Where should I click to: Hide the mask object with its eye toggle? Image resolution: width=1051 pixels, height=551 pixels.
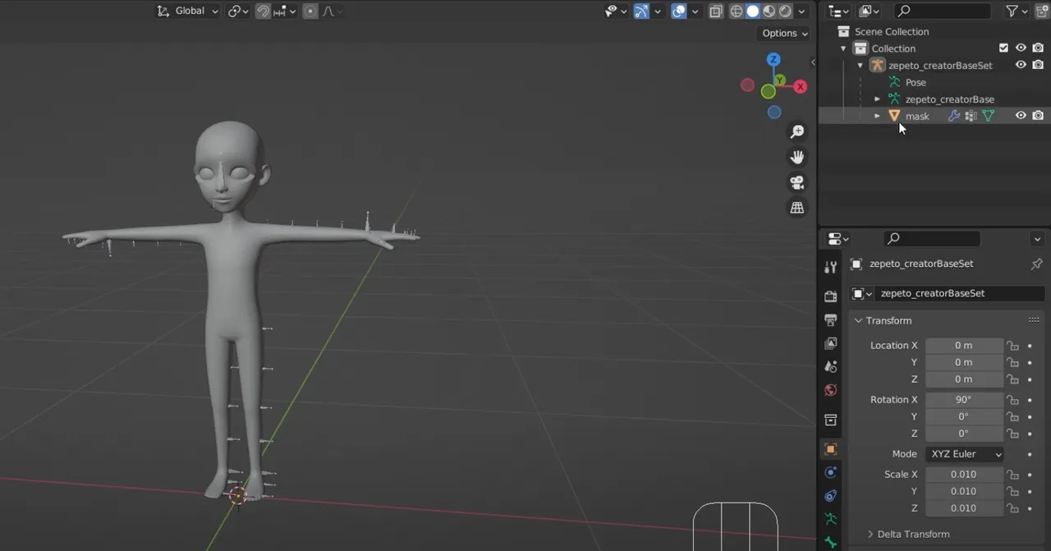point(1021,115)
